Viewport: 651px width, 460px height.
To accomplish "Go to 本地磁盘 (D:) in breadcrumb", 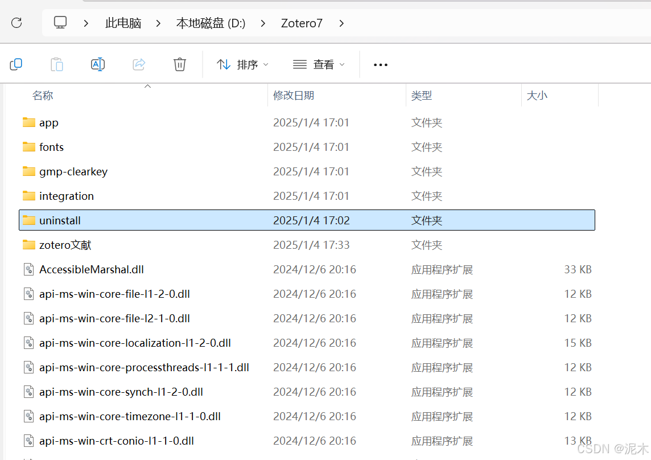I will click(x=211, y=23).
